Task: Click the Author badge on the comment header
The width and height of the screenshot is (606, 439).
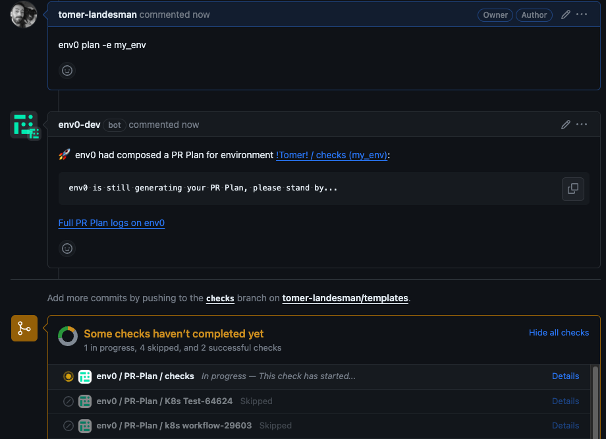Action: pyautogui.click(x=534, y=15)
